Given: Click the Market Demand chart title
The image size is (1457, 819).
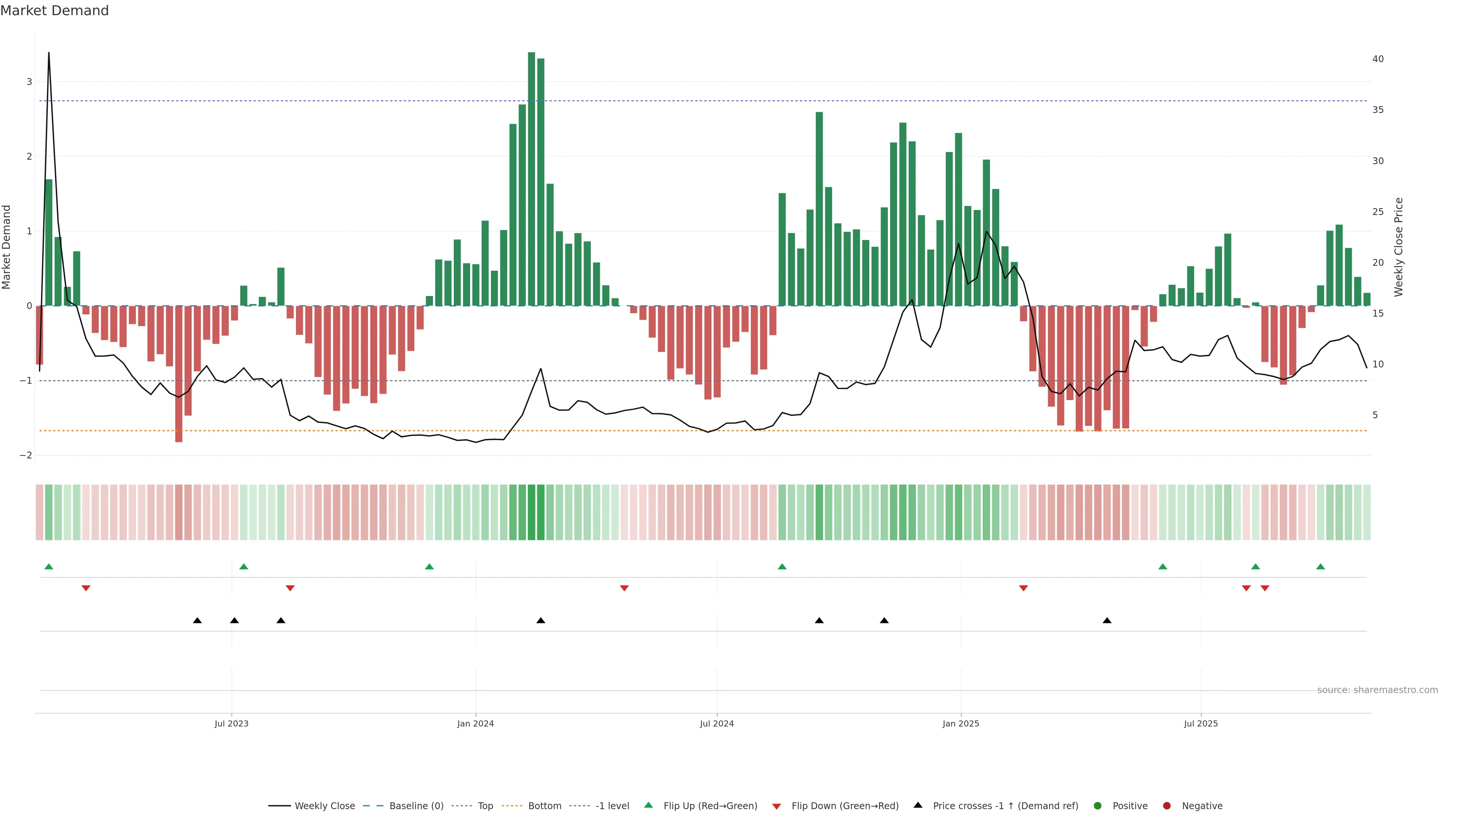Looking at the screenshot, I should tap(54, 11).
